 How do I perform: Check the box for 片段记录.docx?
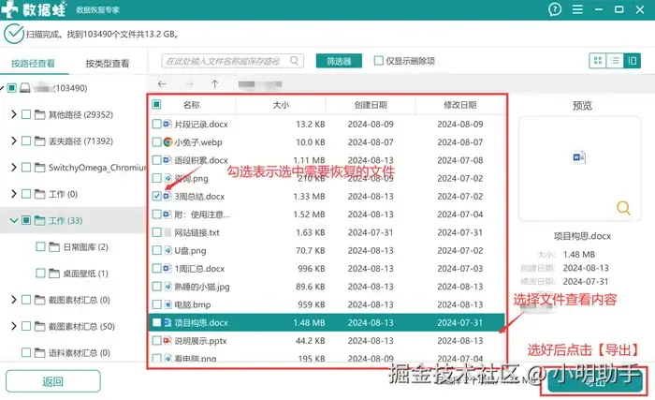(x=156, y=125)
